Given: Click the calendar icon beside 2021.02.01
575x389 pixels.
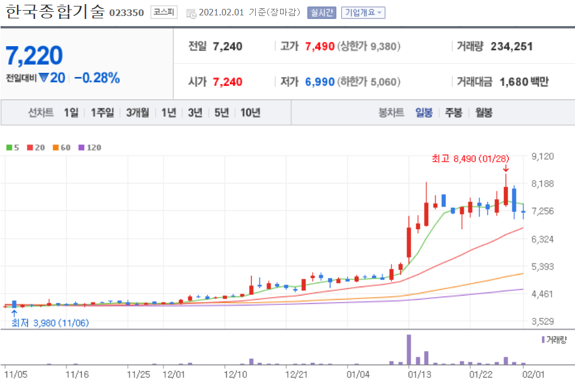Looking at the screenshot, I should click(x=191, y=14).
